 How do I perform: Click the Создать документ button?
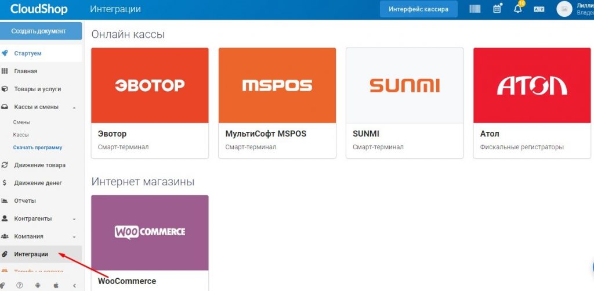coord(41,31)
